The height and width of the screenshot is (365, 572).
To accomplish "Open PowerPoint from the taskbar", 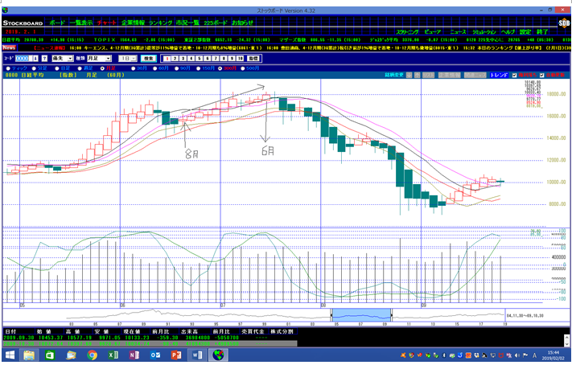I will [x=176, y=355].
